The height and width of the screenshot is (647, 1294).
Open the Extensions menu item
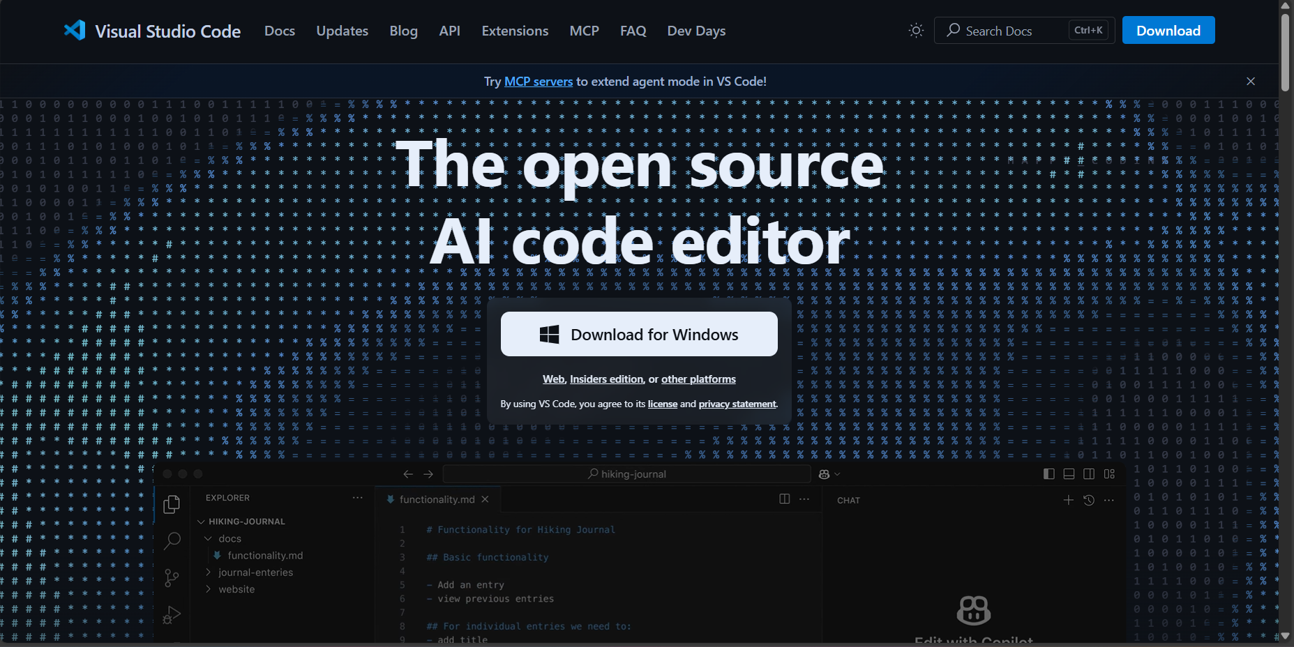[x=515, y=31]
